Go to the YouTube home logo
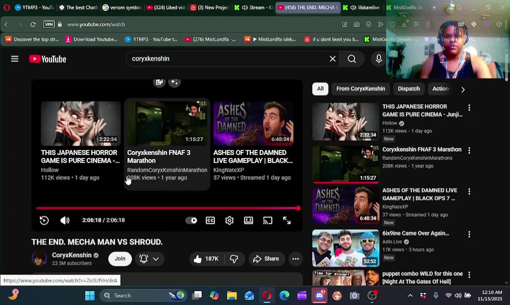 [x=47, y=59]
